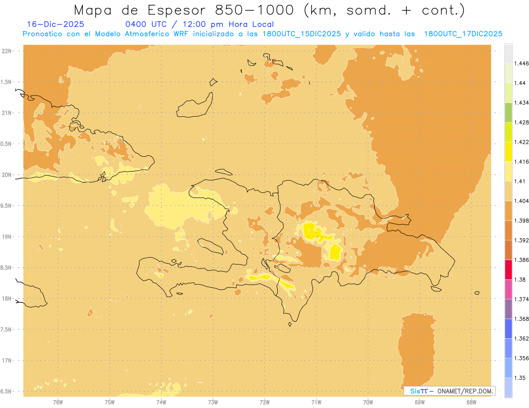
Task: Click the '17N' latitude label
Action: [7, 360]
